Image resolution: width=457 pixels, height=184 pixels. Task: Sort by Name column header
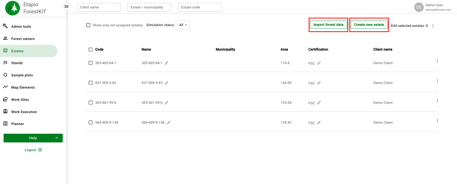coord(146,49)
